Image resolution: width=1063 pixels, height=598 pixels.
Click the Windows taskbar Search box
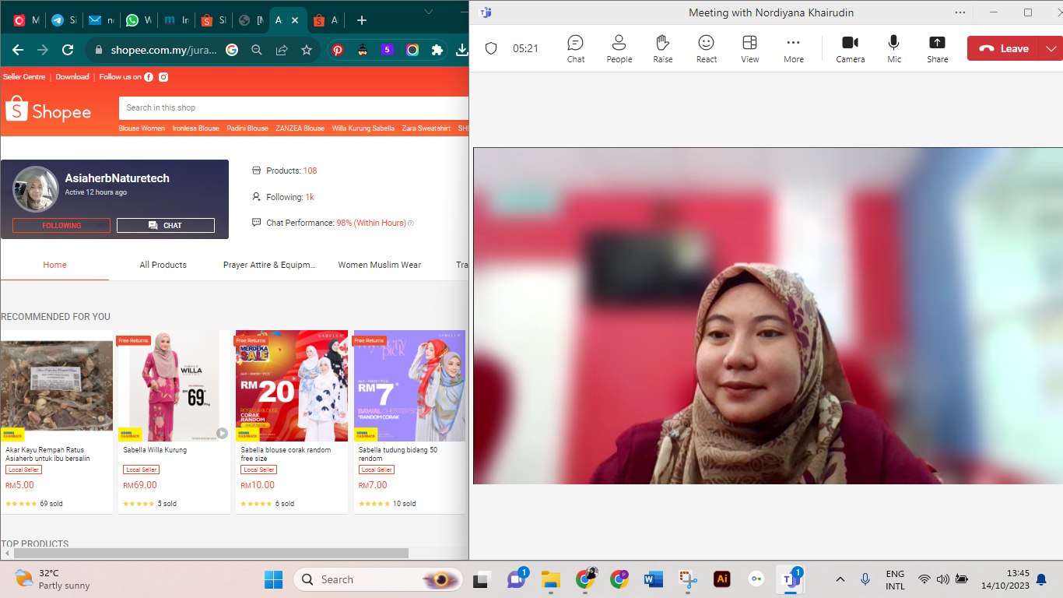[377, 579]
